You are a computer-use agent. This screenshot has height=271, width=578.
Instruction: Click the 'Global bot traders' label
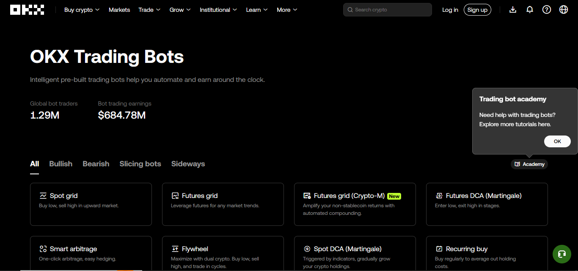click(x=54, y=103)
